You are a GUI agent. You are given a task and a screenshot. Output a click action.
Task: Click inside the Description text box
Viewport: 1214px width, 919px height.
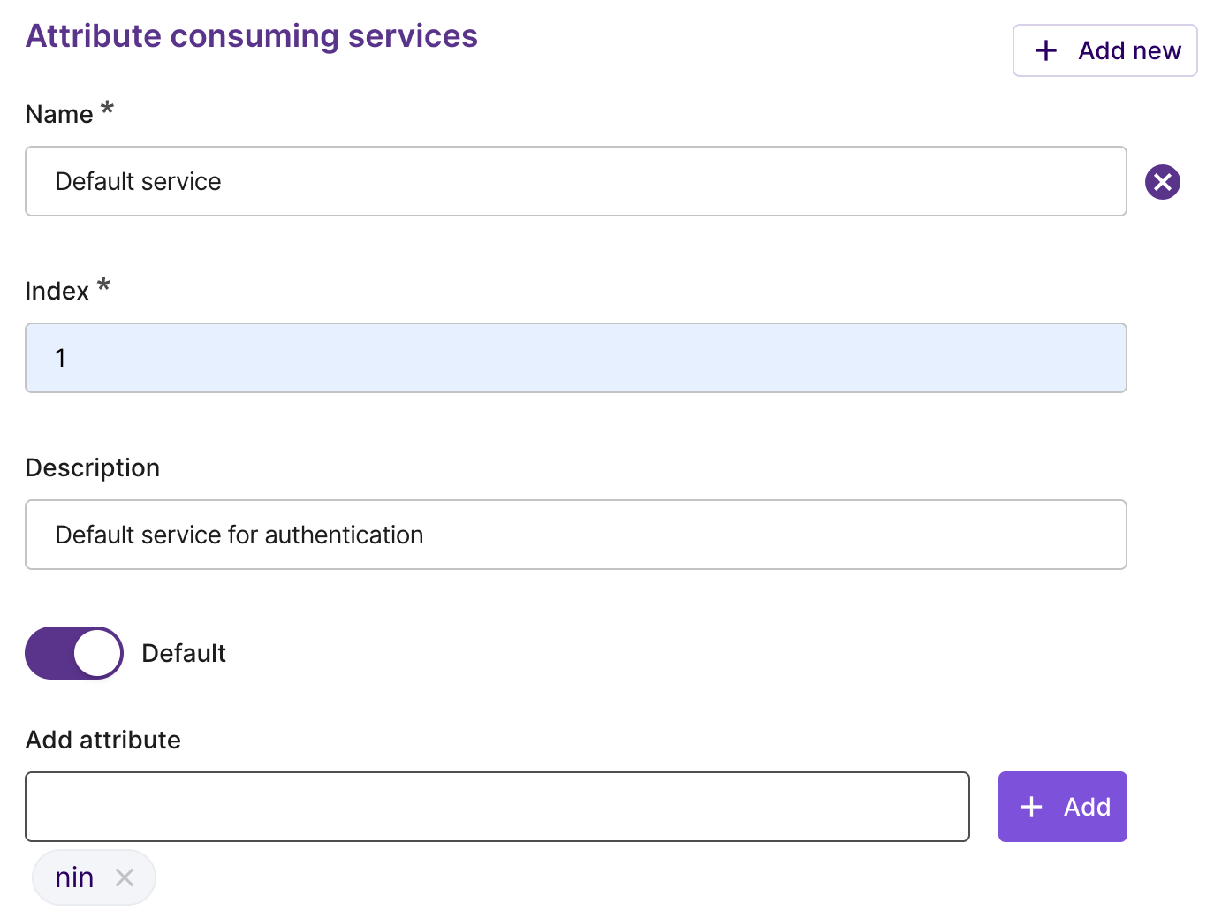(575, 534)
